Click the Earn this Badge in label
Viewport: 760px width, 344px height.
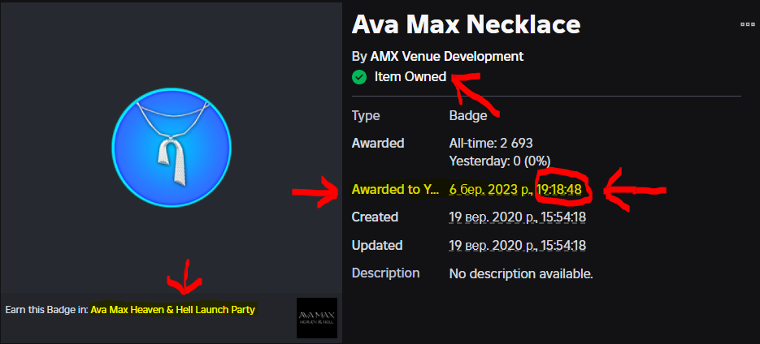point(45,309)
